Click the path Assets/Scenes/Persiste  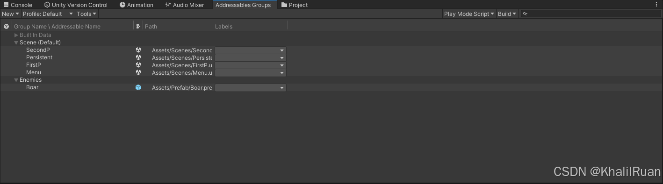tap(182, 57)
